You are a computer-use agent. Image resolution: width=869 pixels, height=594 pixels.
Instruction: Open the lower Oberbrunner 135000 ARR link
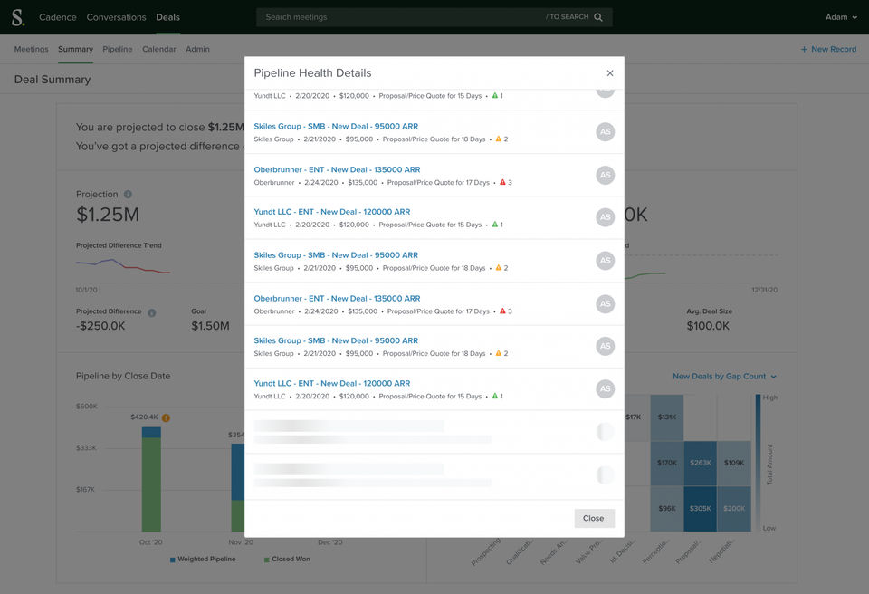click(x=337, y=298)
